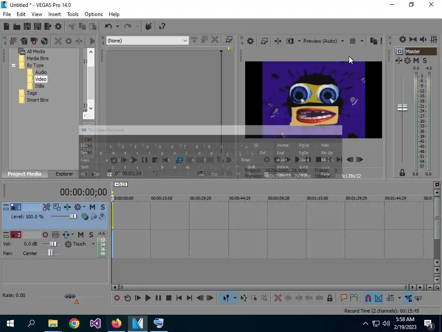Image resolution: width=442 pixels, height=332 pixels.
Task: Switch to the Explorer tab
Action: coord(64,174)
